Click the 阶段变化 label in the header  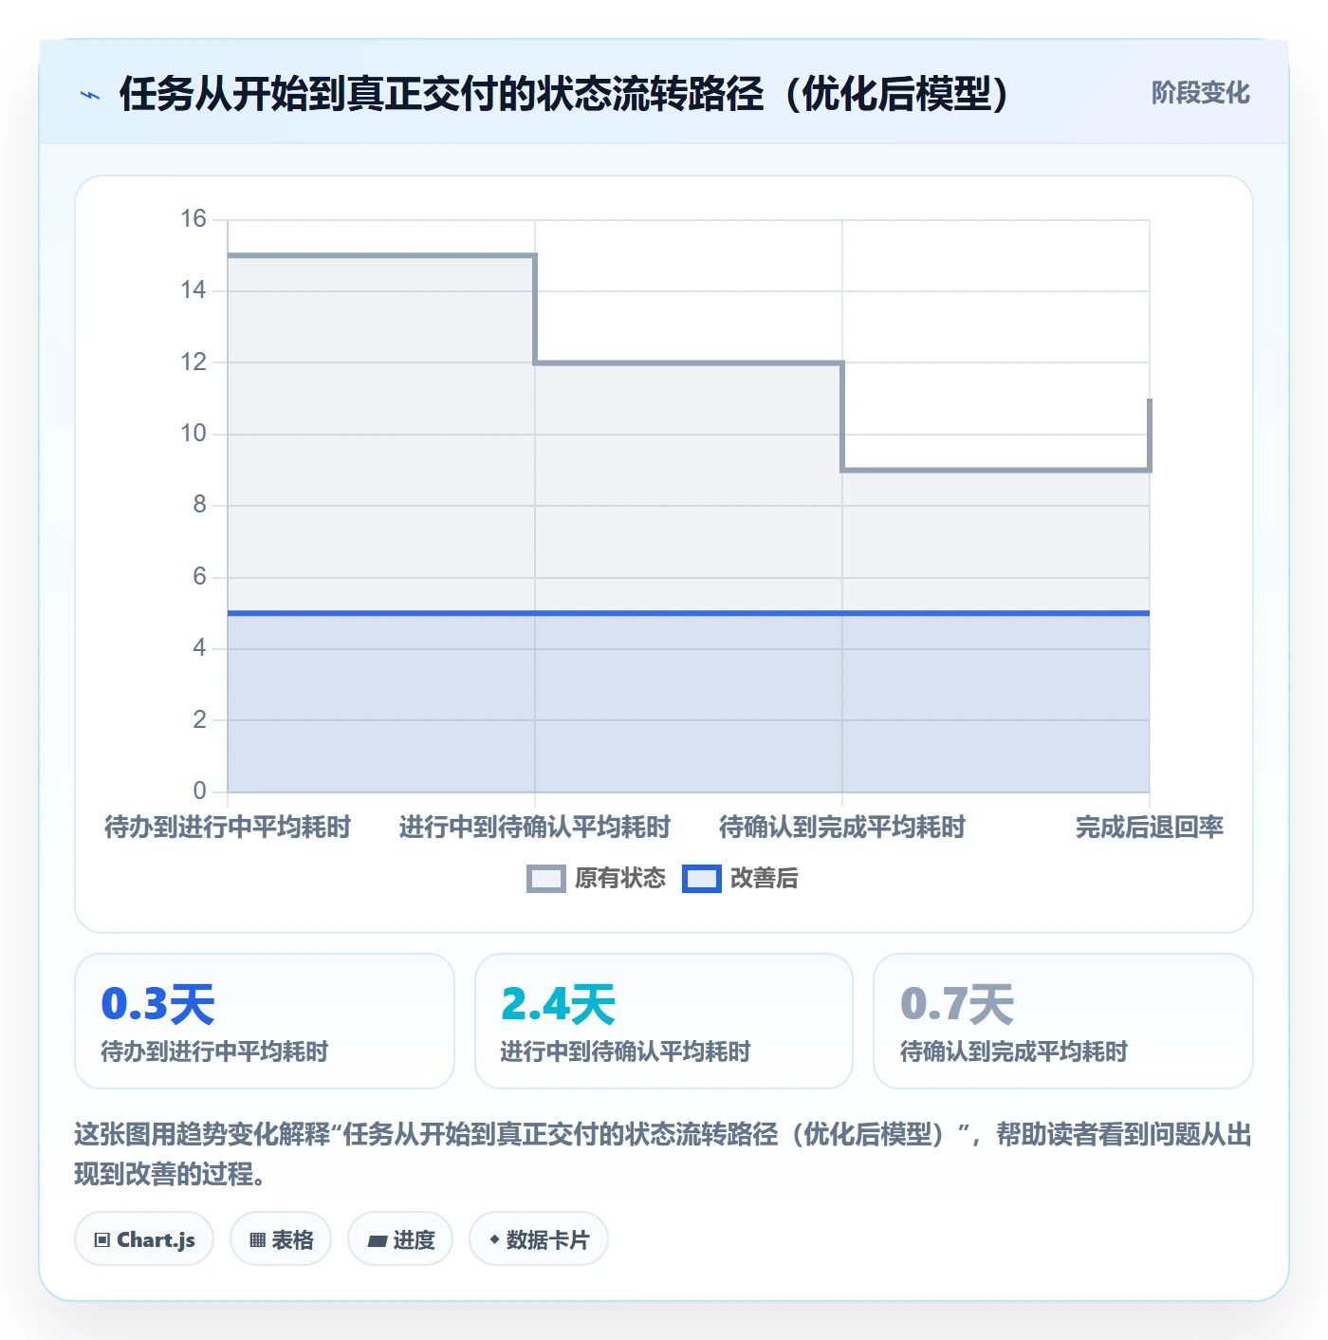1200,93
